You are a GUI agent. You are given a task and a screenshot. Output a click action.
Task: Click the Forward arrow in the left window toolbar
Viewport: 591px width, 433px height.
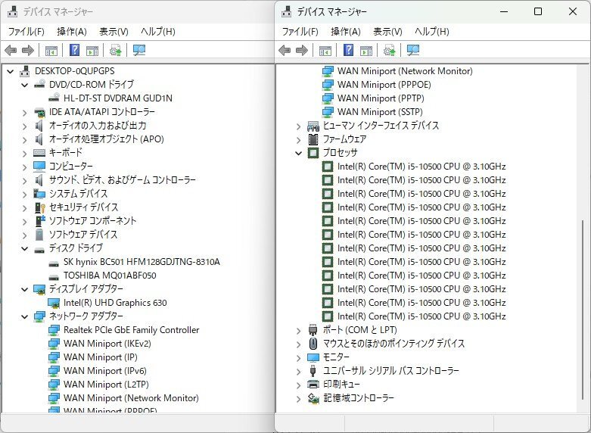28,50
